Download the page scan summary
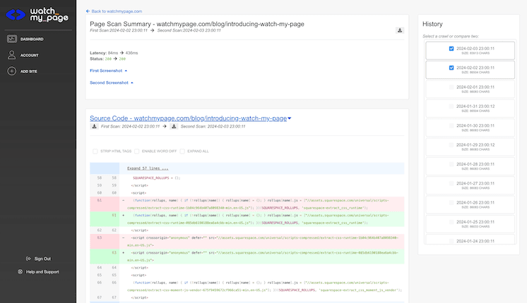Viewport: 527px width, 303px height. (399, 30)
